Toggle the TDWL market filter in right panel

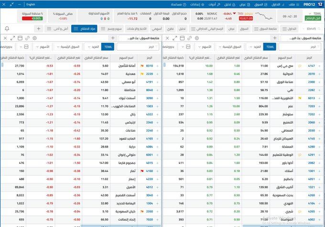tap(270, 47)
